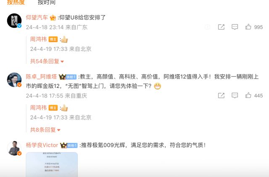Screen dimensions: 269x177
Task: Click the crown VIP badge next to 仰望汽车
Action: click(53, 18)
